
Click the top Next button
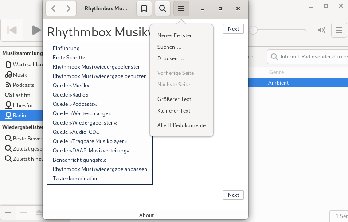pyautogui.click(x=233, y=29)
